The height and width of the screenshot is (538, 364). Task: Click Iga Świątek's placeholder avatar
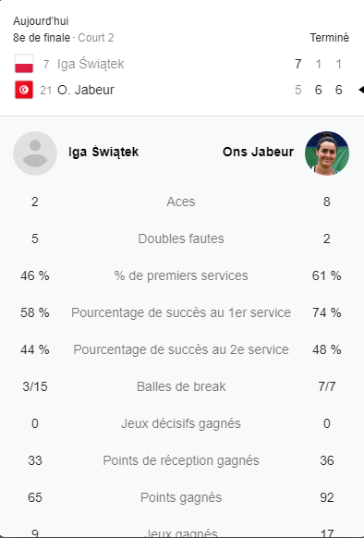pos(35,153)
